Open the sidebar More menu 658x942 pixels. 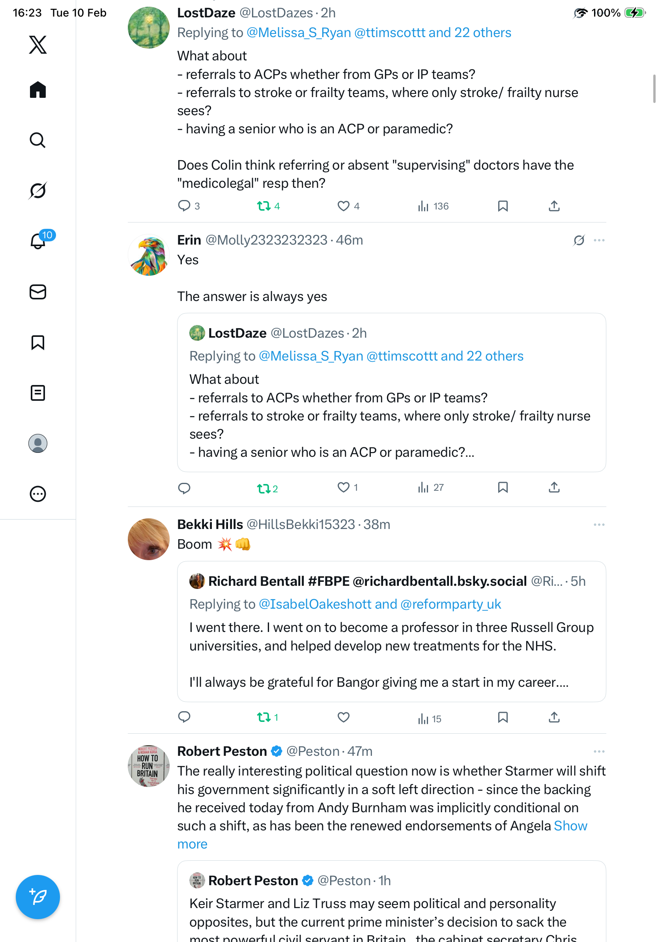[x=38, y=493]
